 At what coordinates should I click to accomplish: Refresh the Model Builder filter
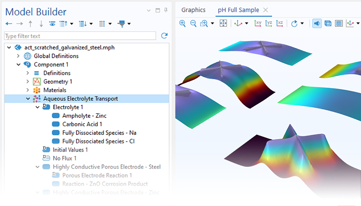click(165, 36)
